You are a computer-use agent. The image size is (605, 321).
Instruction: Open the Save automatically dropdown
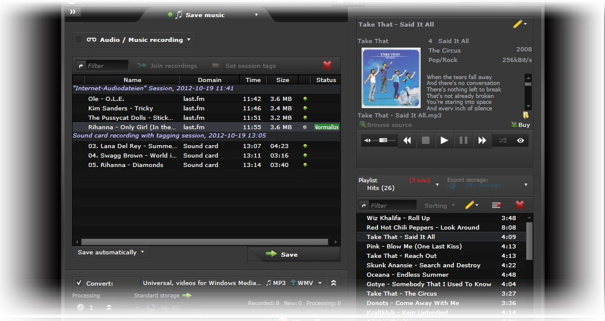[111, 253]
